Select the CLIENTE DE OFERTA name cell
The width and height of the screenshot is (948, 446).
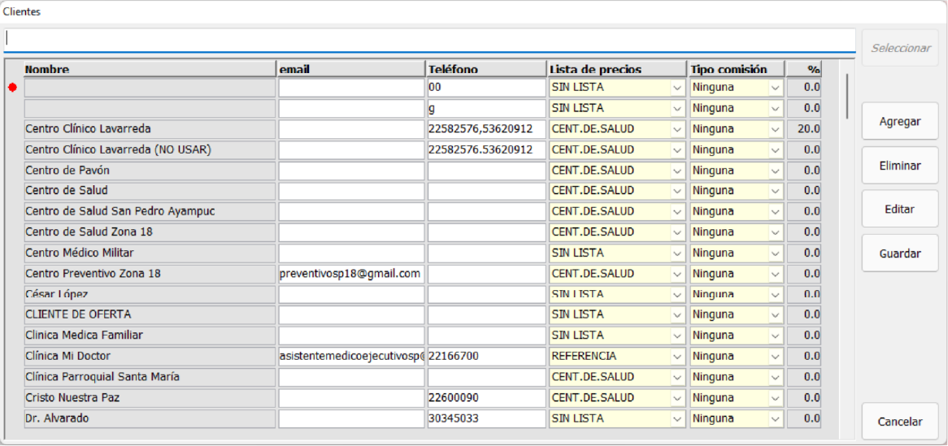(x=150, y=314)
